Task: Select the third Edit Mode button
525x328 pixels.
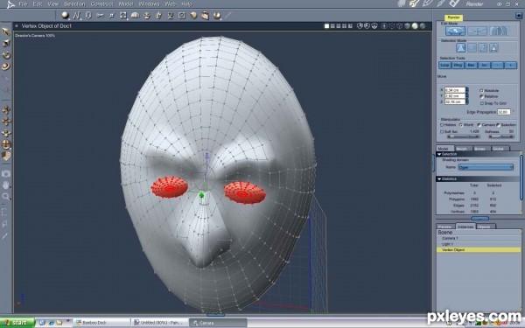Action: tap(499, 31)
